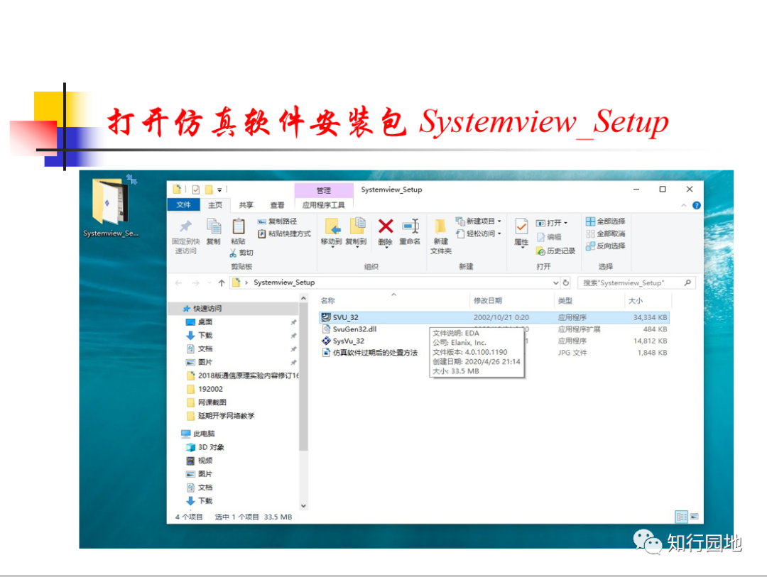Open the New item (新建项目) dropdown
The width and height of the screenshot is (767, 577).
coord(479,221)
